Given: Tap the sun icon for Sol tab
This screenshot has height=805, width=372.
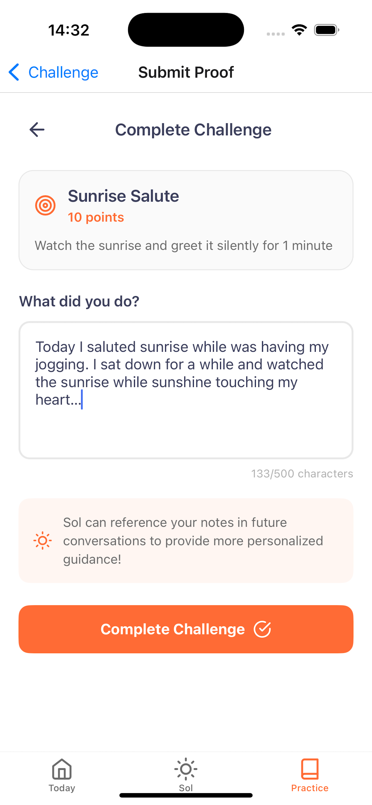Looking at the screenshot, I should point(186,768).
